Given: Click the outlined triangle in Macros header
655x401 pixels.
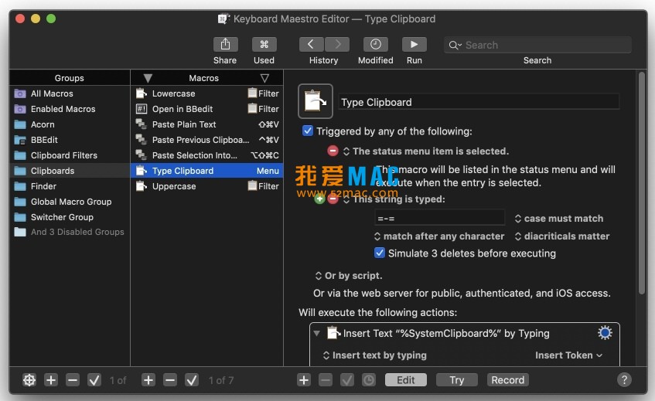Looking at the screenshot, I should pos(264,78).
